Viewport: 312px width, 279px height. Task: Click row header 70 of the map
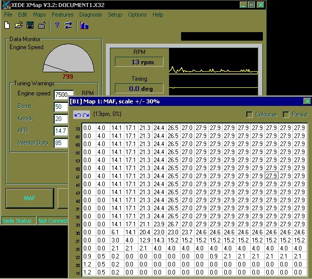click(78, 129)
